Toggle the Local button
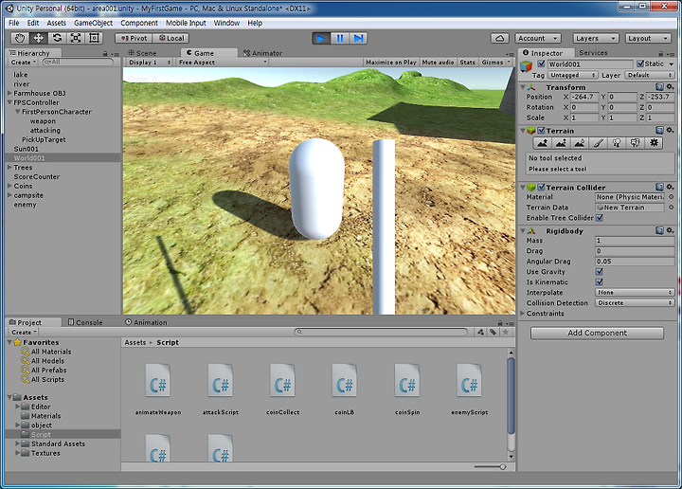682x489 pixels. [x=171, y=38]
